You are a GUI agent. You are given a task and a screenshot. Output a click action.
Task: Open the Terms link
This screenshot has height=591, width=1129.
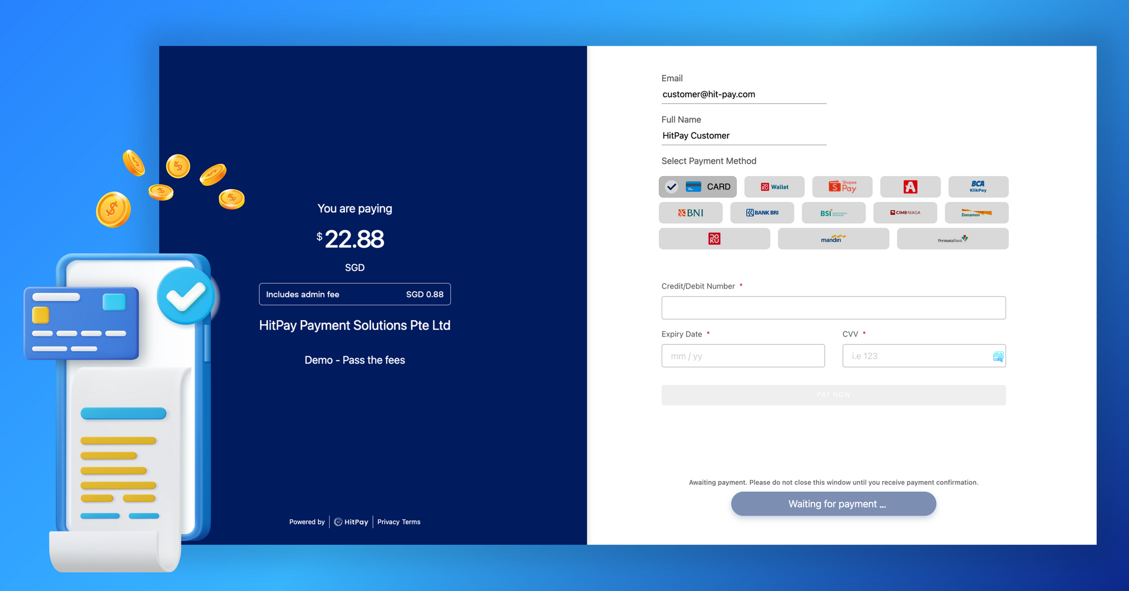point(411,522)
